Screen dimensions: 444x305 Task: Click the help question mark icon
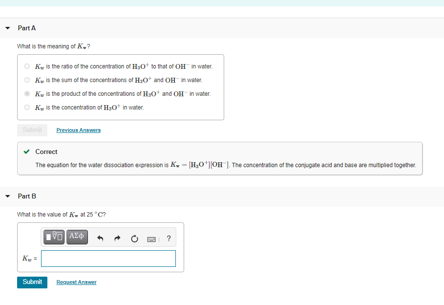(x=169, y=239)
